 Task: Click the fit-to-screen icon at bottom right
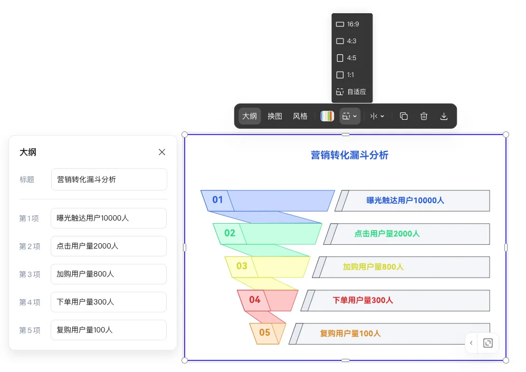(x=488, y=343)
